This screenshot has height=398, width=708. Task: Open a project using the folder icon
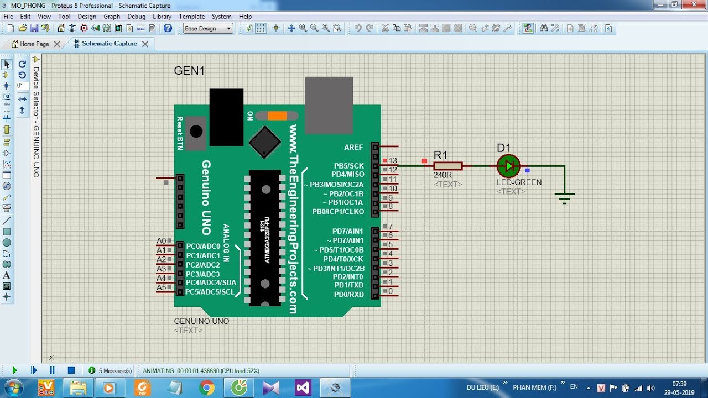point(23,28)
